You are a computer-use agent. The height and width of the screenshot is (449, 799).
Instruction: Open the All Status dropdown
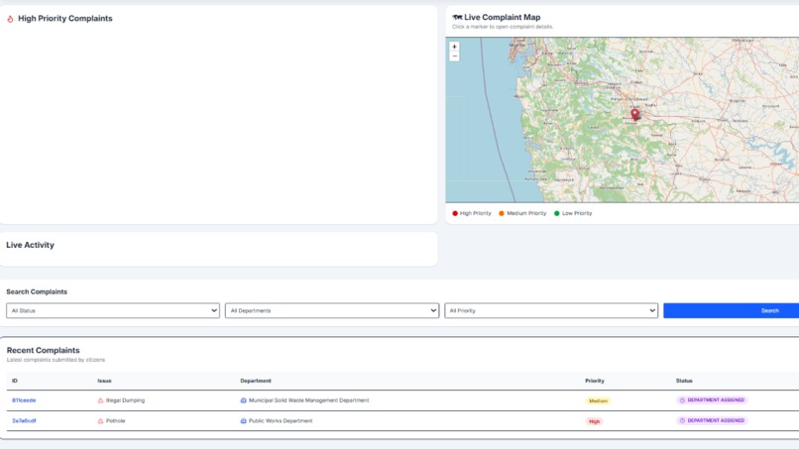point(113,310)
